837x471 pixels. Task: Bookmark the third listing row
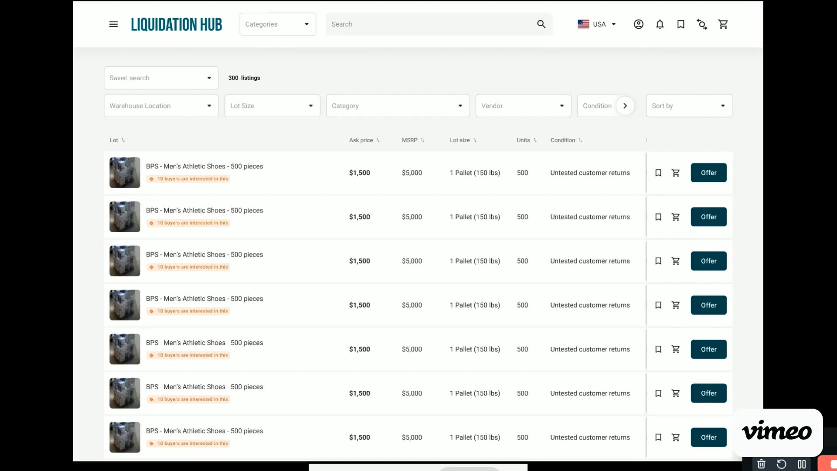point(658,261)
